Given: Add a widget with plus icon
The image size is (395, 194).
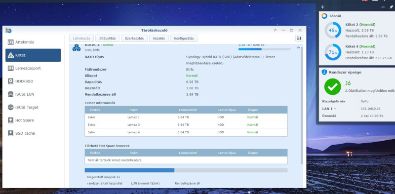Looking at the screenshot, I should coord(322,7).
